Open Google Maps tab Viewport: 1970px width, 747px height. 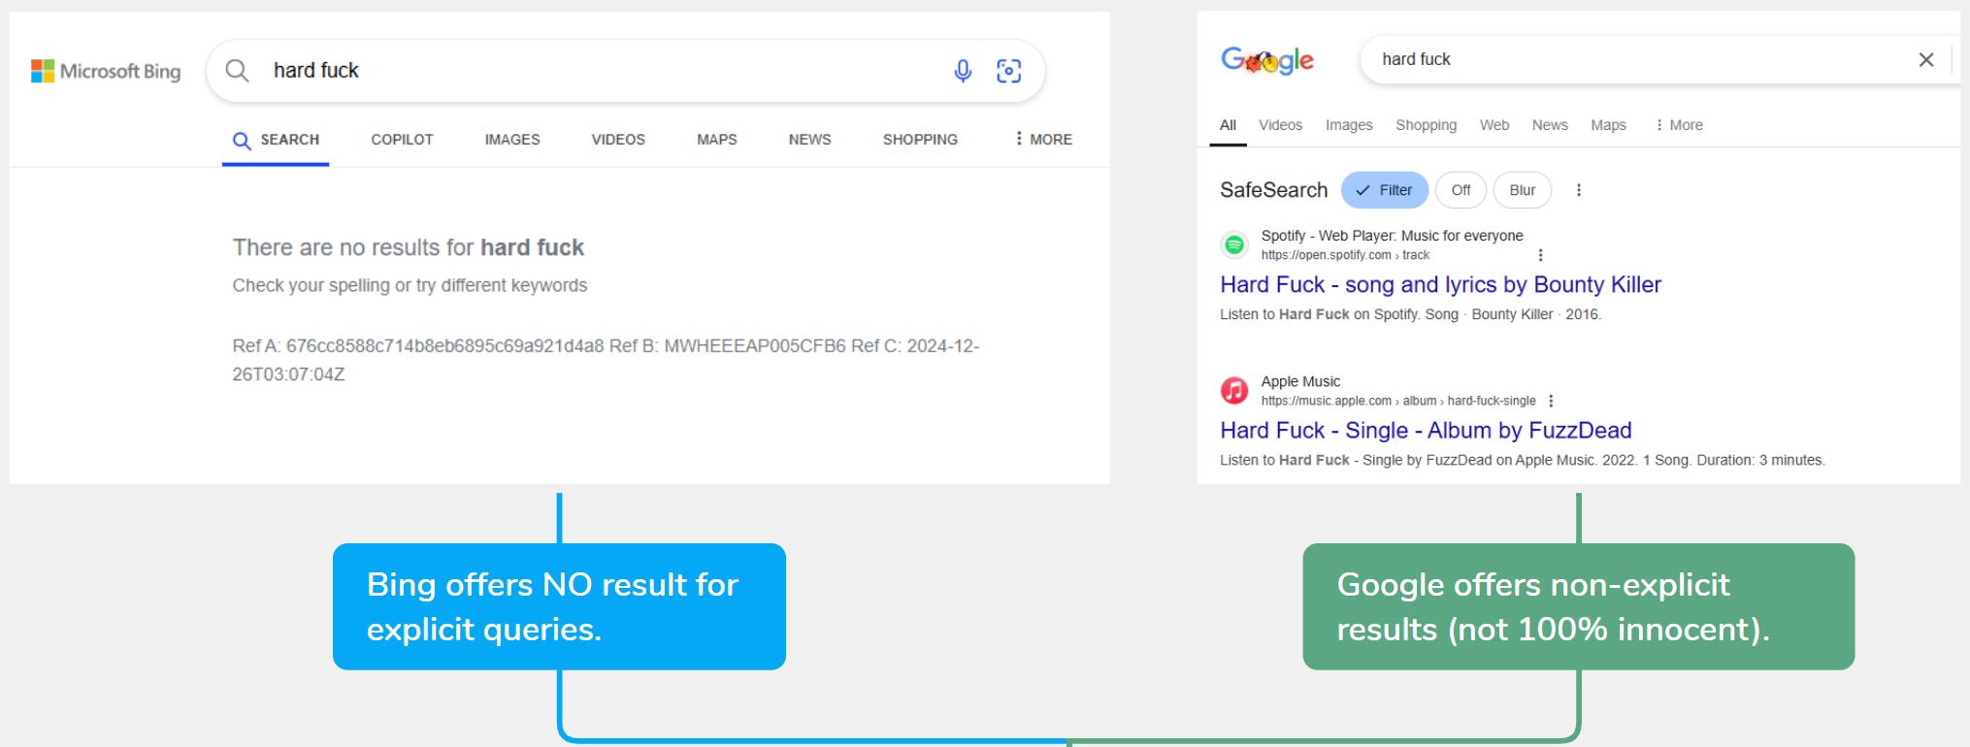1608,125
